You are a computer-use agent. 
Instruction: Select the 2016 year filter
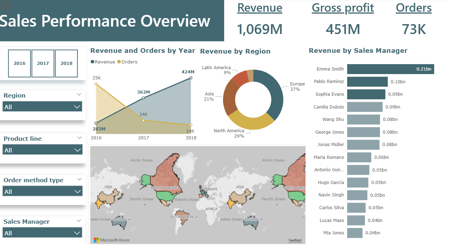click(19, 63)
